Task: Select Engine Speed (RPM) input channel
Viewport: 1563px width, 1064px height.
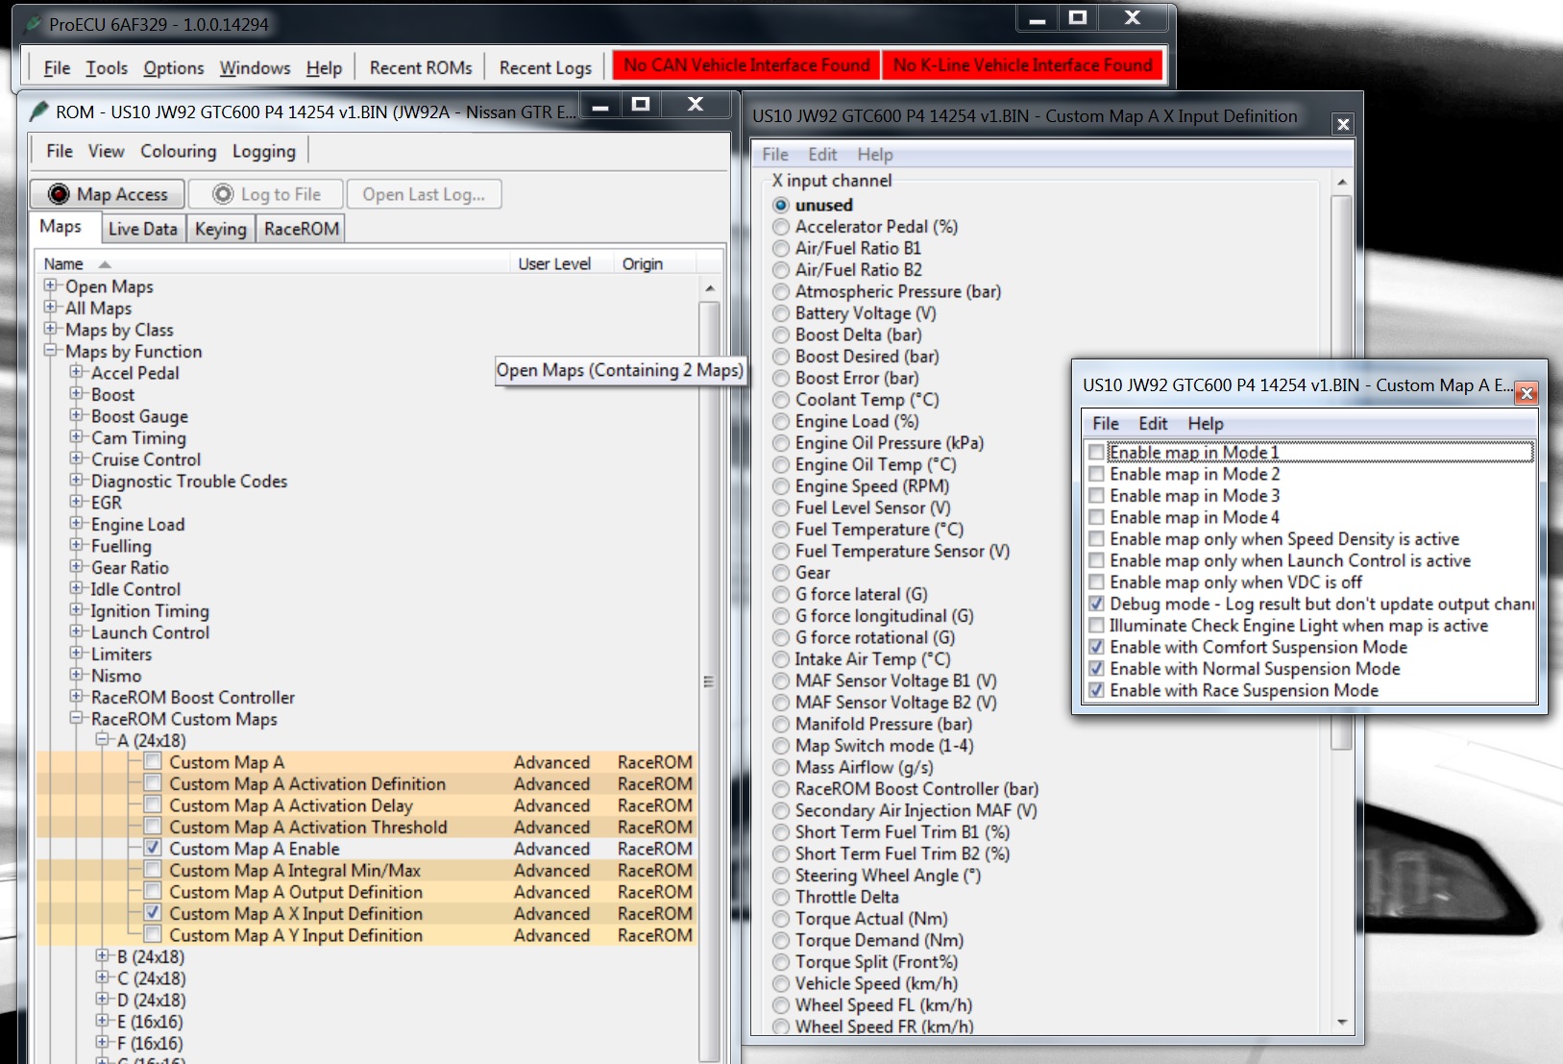Action: (781, 486)
